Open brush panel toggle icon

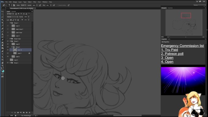tap(14, 5)
